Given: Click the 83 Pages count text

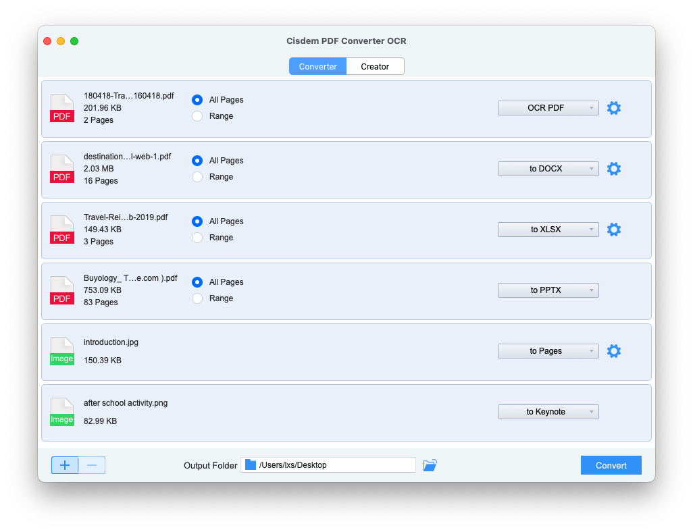Looking at the screenshot, I should click(101, 302).
